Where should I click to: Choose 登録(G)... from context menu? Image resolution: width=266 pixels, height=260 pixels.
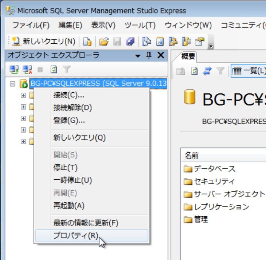click(92, 121)
